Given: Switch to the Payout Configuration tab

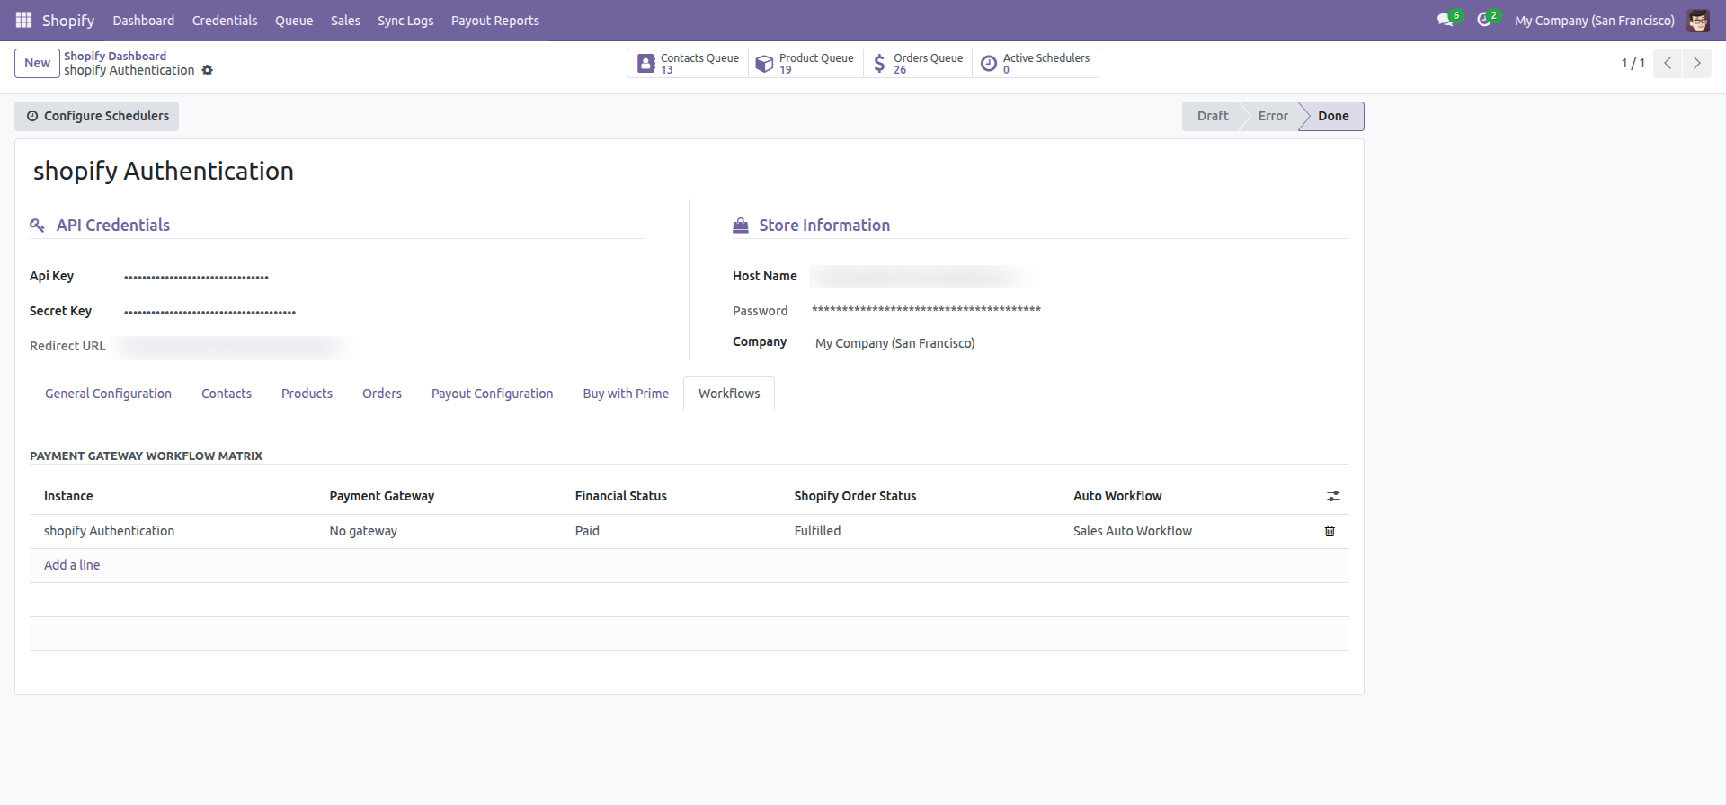Looking at the screenshot, I should tap(492, 394).
